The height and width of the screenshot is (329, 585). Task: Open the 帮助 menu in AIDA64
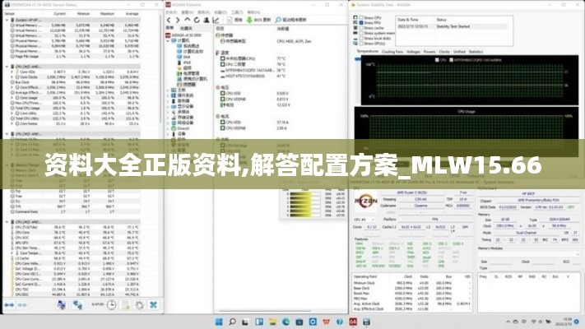point(253,12)
